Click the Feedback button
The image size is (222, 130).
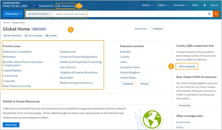158,29
